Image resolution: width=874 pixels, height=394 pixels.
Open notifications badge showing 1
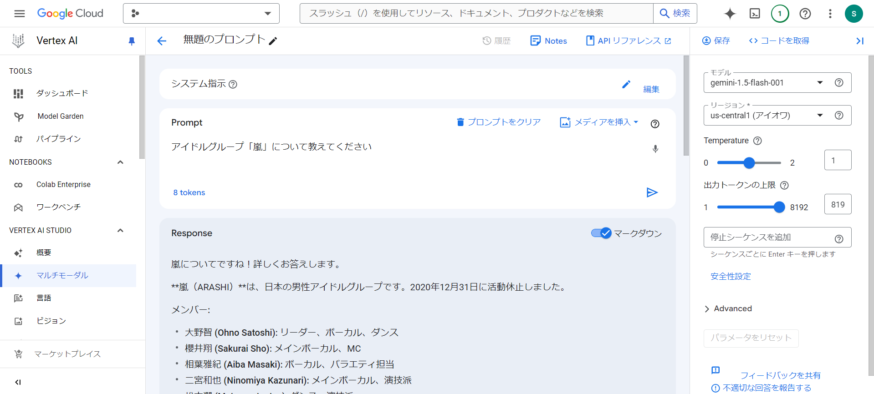pyautogui.click(x=780, y=14)
